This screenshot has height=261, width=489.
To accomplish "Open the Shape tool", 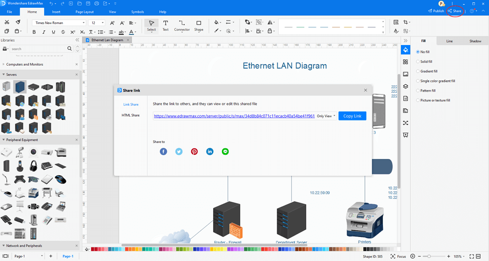I will point(199,25).
